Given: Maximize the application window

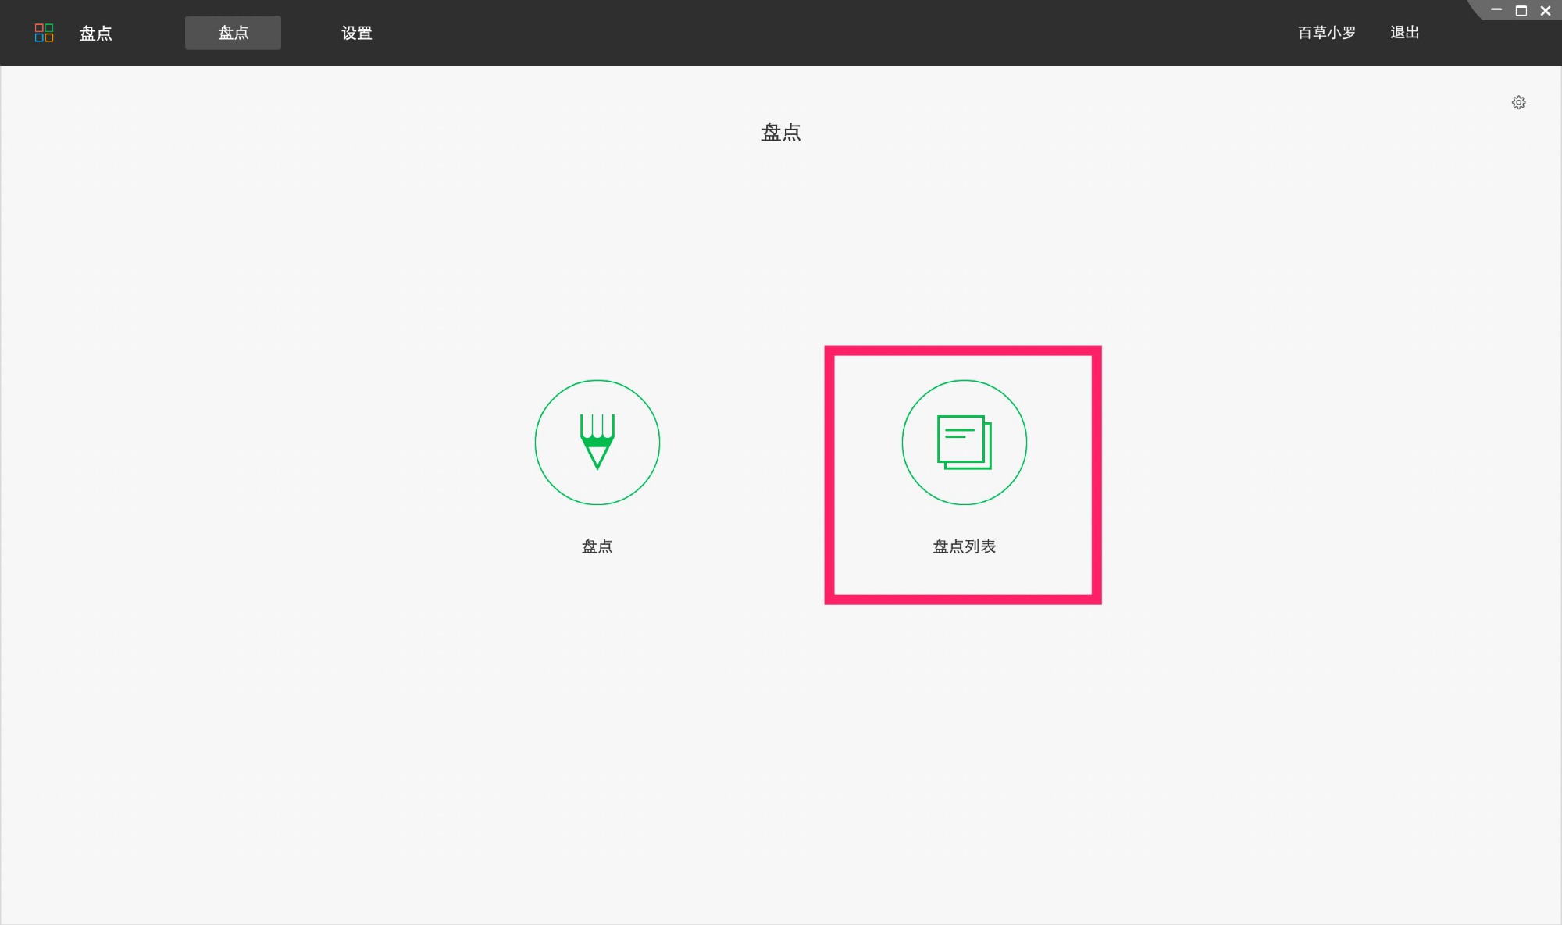Looking at the screenshot, I should coord(1521,11).
